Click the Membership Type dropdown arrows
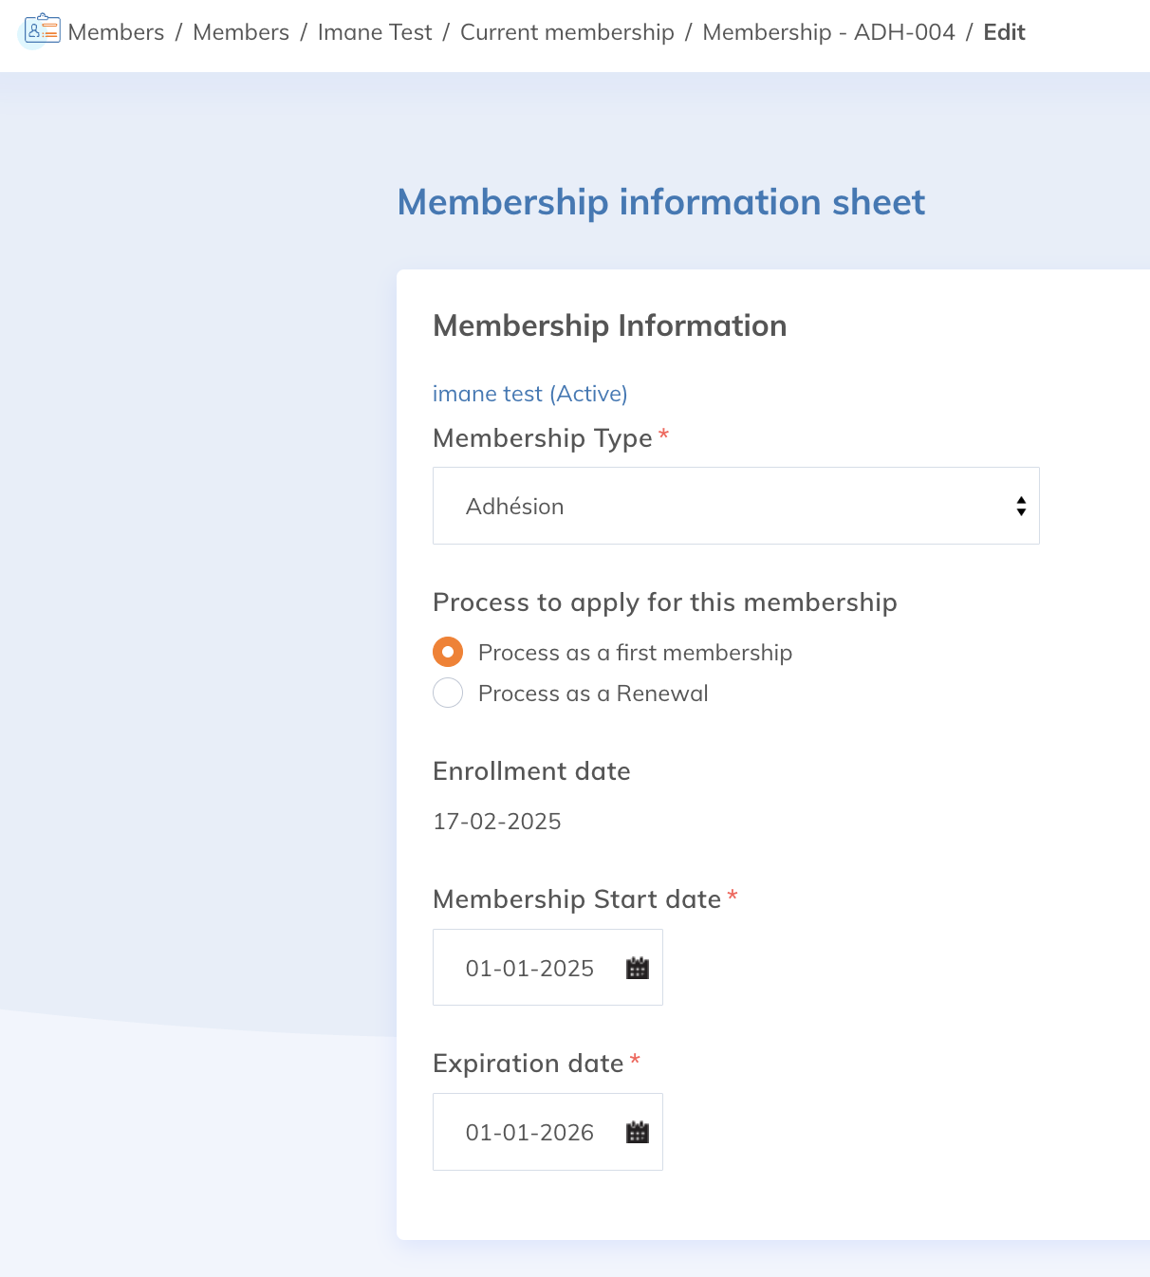 click(x=1021, y=506)
